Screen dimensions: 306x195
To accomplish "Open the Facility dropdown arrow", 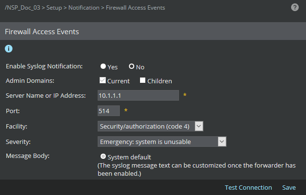I will point(199,126).
